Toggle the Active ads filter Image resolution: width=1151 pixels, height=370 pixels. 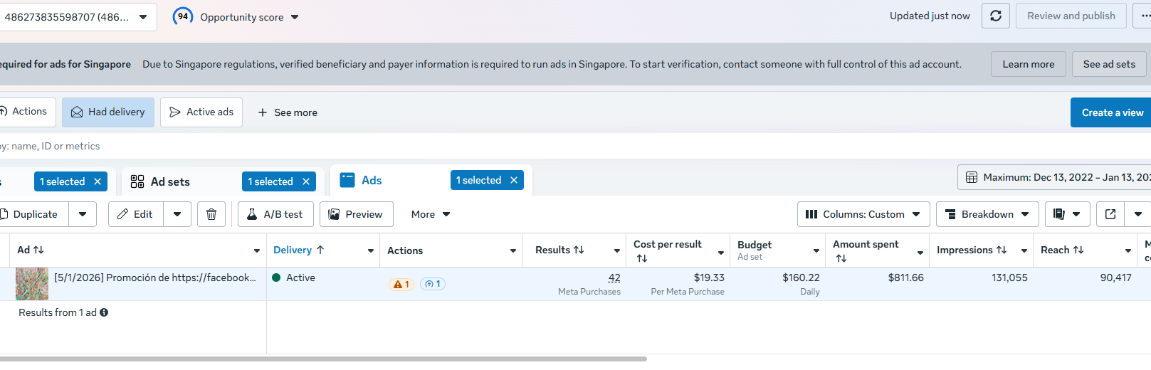(201, 112)
